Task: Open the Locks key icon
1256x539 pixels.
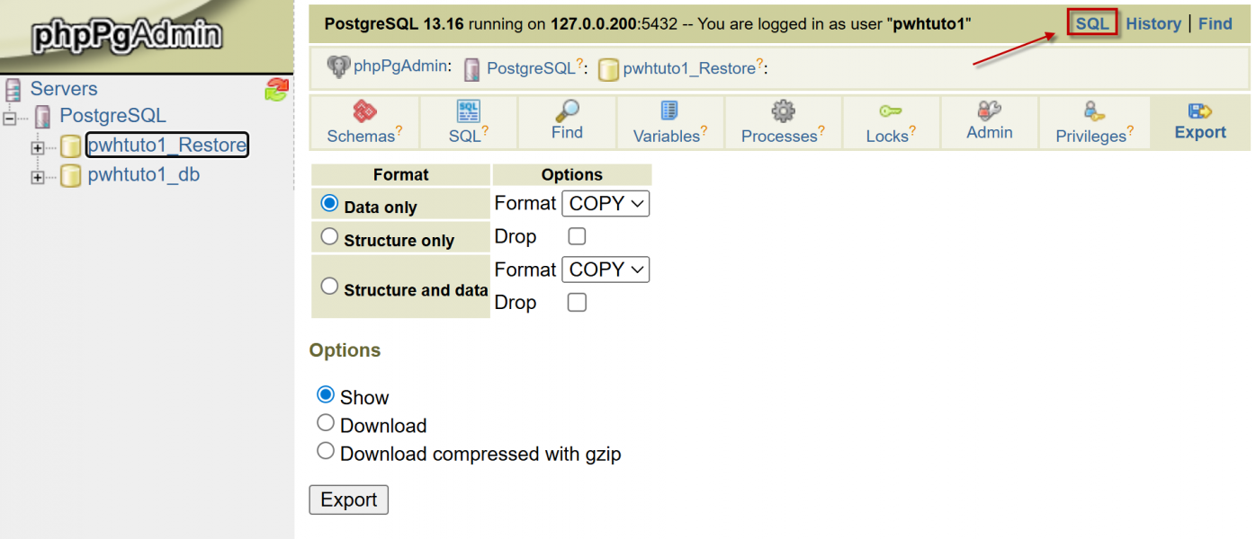Action: pos(890,111)
